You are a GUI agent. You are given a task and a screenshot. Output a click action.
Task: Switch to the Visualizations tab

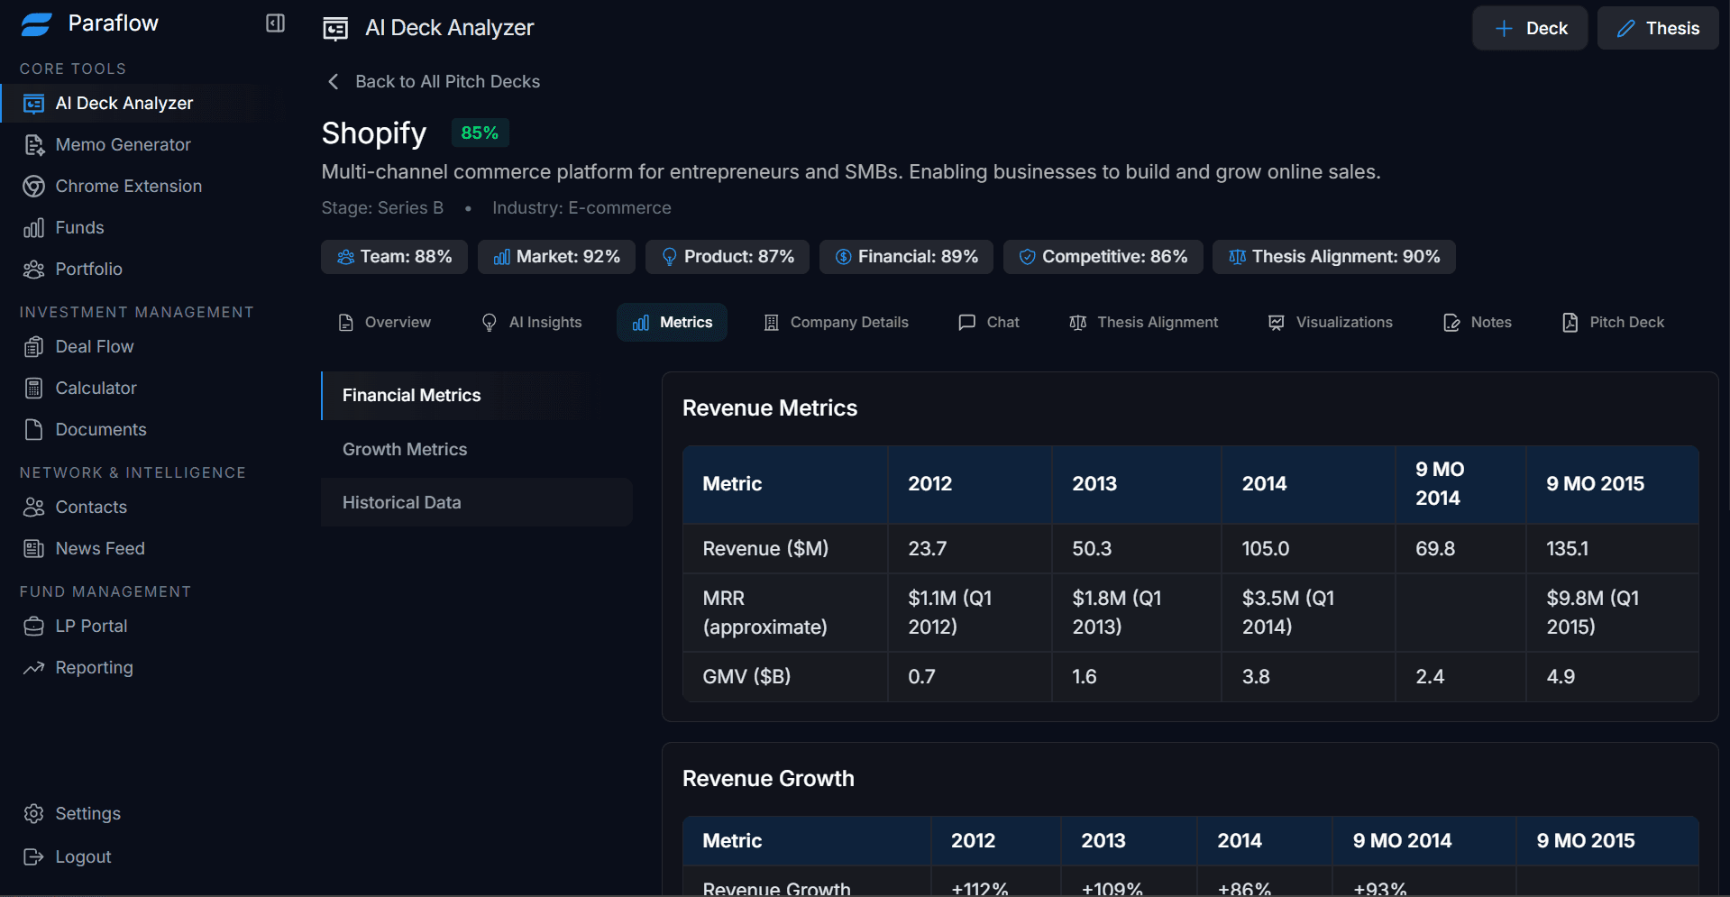[1331, 322]
